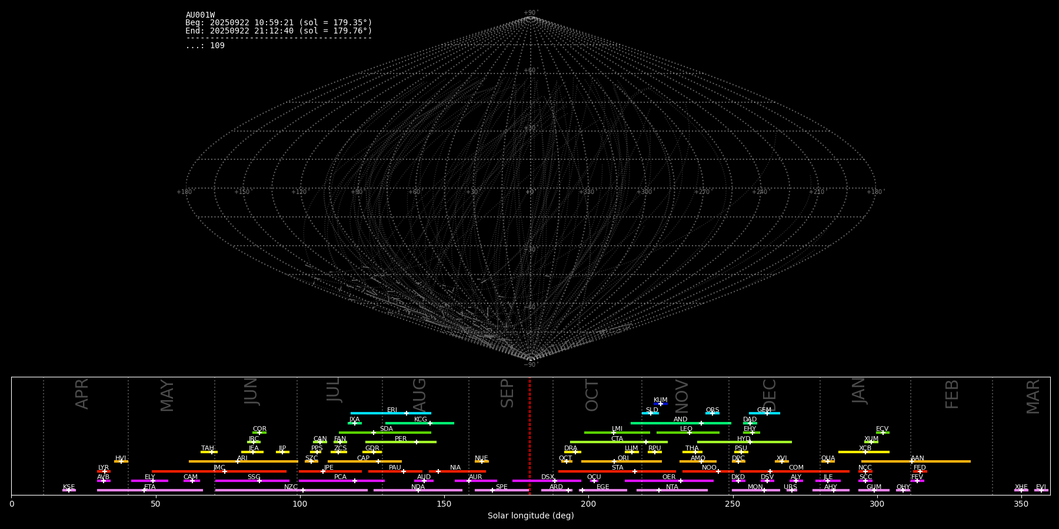Click the APR month label
The width and height of the screenshot is (1059, 529).
pos(82,394)
